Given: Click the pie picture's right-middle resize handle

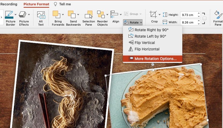Looking at the screenshot, I should (207, 120).
